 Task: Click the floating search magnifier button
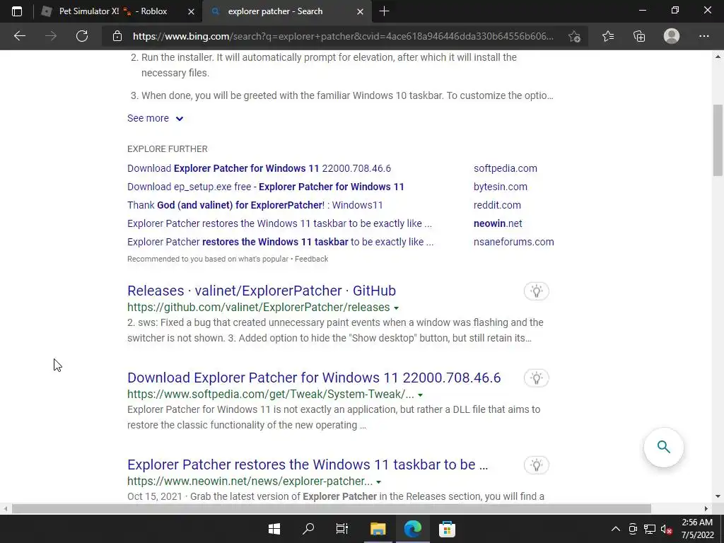(x=663, y=447)
